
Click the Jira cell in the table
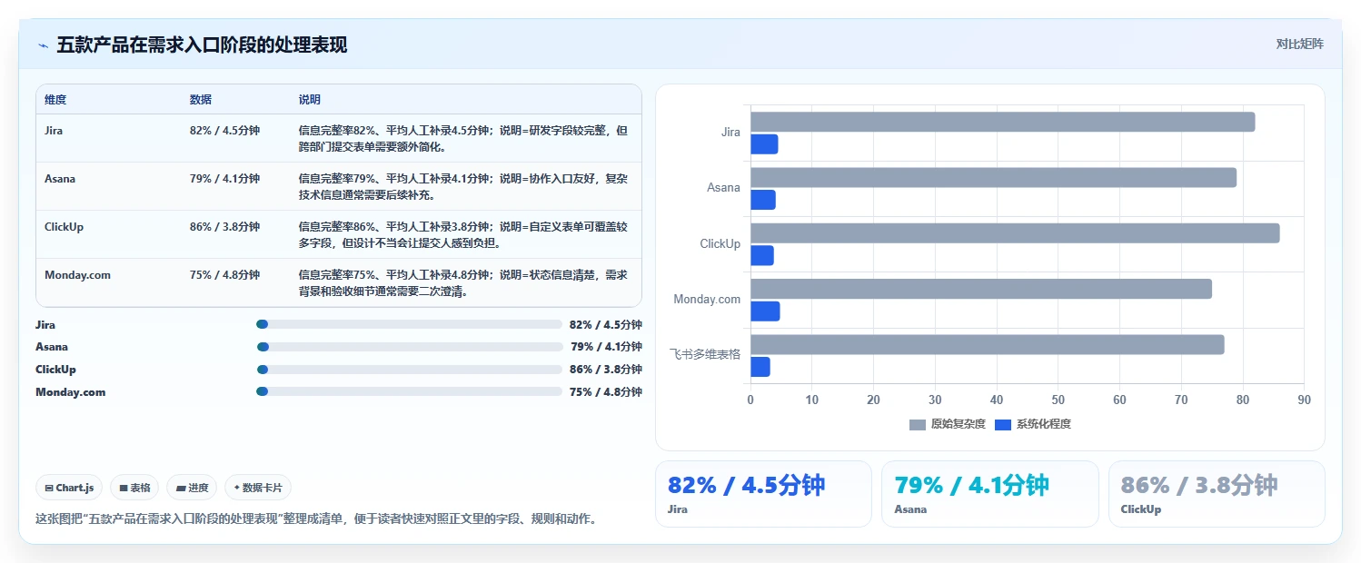click(x=54, y=131)
